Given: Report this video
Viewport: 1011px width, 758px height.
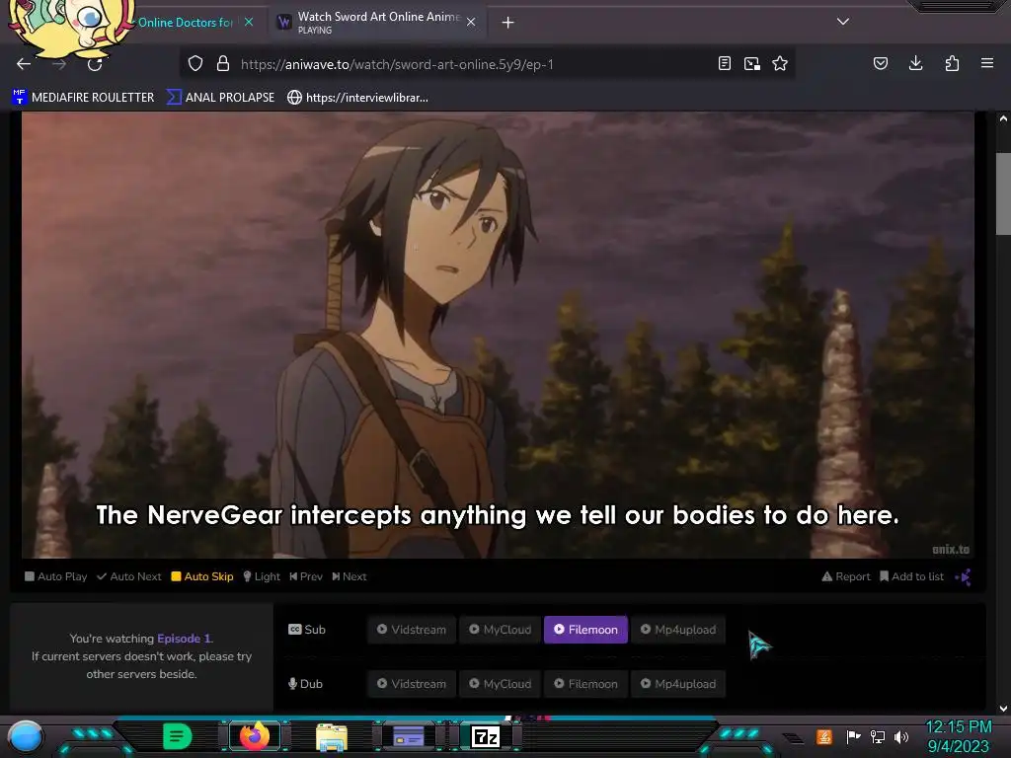Looking at the screenshot, I should pyautogui.click(x=846, y=576).
